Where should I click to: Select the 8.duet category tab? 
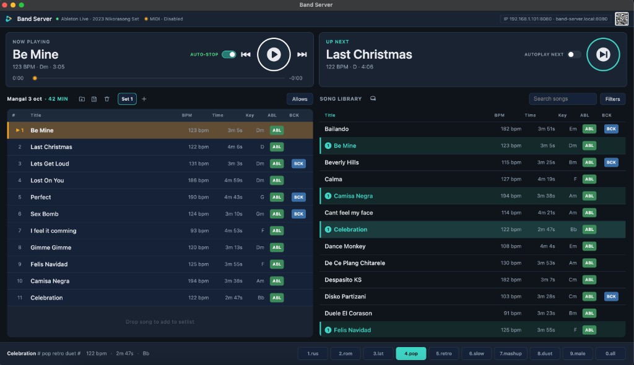pos(545,353)
